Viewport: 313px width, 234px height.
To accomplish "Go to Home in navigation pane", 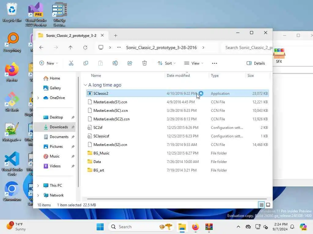I will (x=52, y=78).
